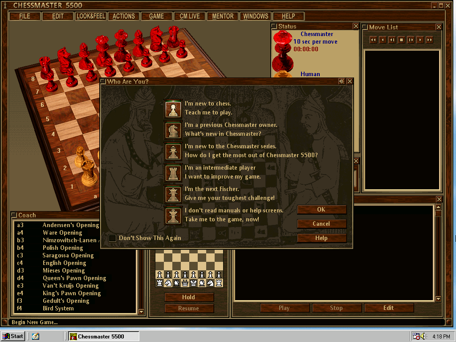Image resolution: width=456 pixels, height=342 pixels.
Task: Open the CM LIVE menu
Action: (190, 16)
